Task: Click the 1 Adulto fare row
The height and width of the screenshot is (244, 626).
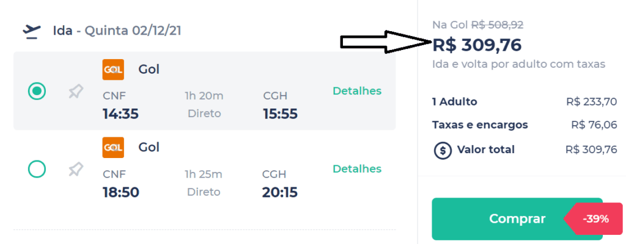Action: (x=525, y=102)
